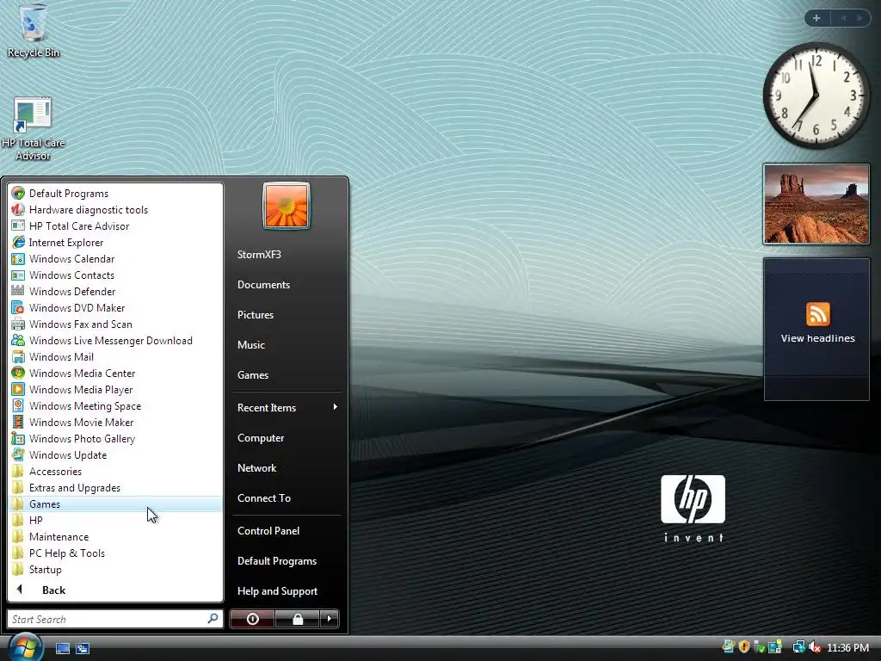Click the user account flower picture
The height and width of the screenshot is (661, 881).
pyautogui.click(x=286, y=206)
